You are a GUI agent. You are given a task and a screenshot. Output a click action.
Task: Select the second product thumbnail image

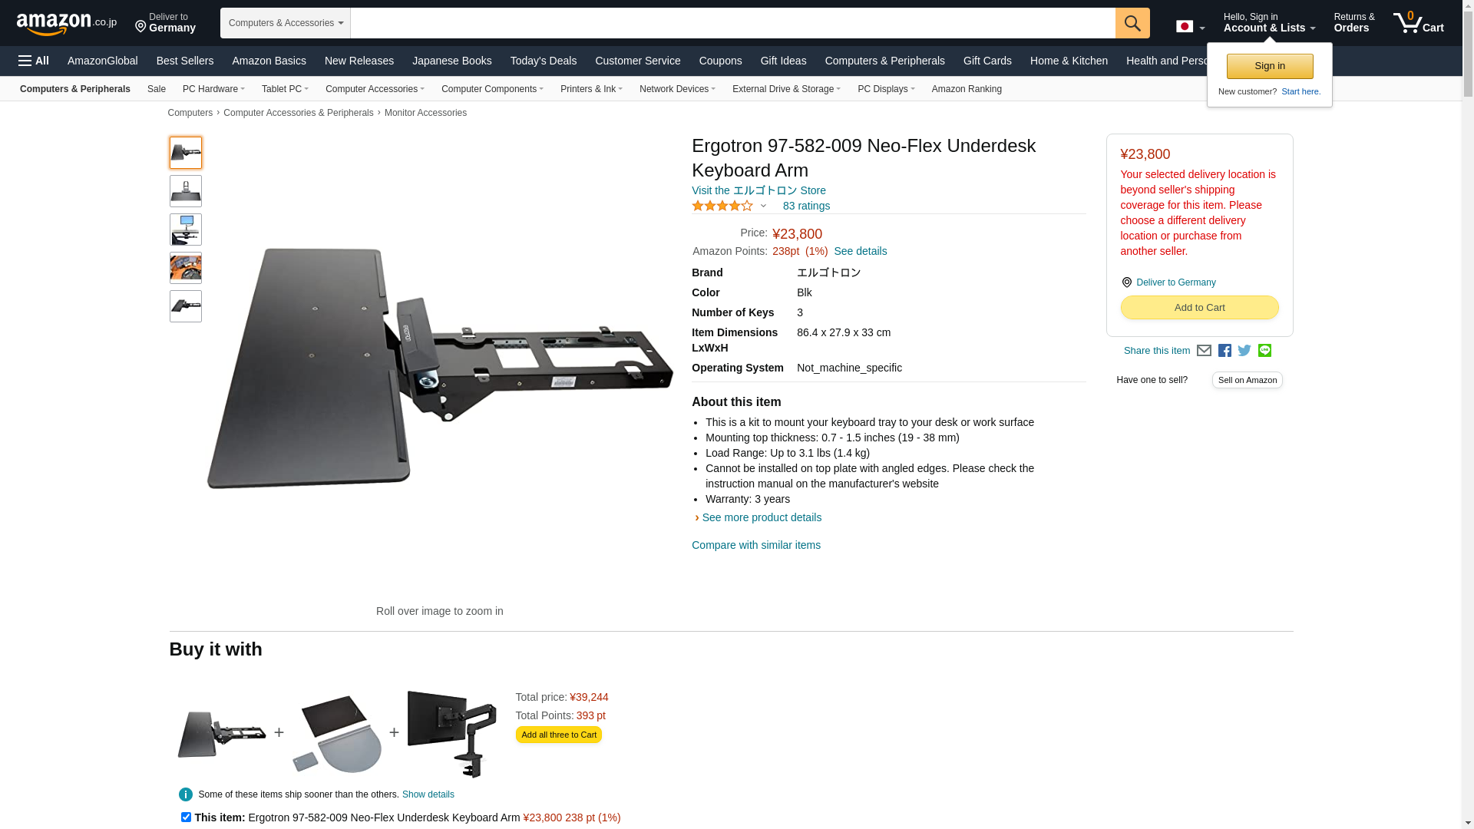(186, 191)
